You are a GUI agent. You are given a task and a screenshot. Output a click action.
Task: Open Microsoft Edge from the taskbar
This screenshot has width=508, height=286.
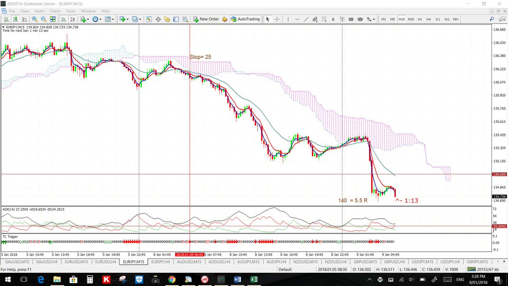tap(41, 280)
